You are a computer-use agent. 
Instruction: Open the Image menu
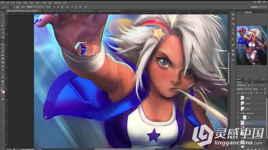tap(19, 3)
